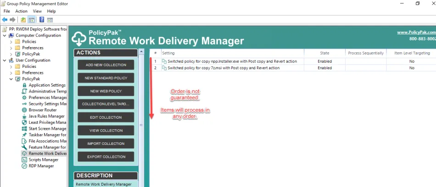The image size is (436, 187).
Task: Expand Preferences under User Configuration
Action: (11, 73)
